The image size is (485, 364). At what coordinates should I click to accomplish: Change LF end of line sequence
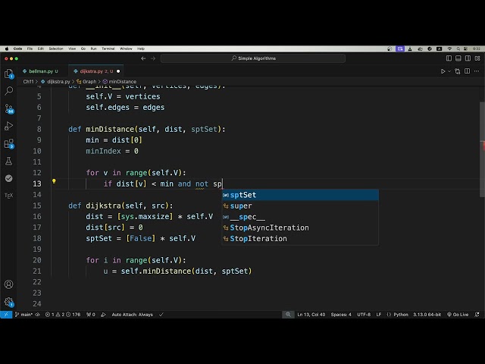coord(379,315)
